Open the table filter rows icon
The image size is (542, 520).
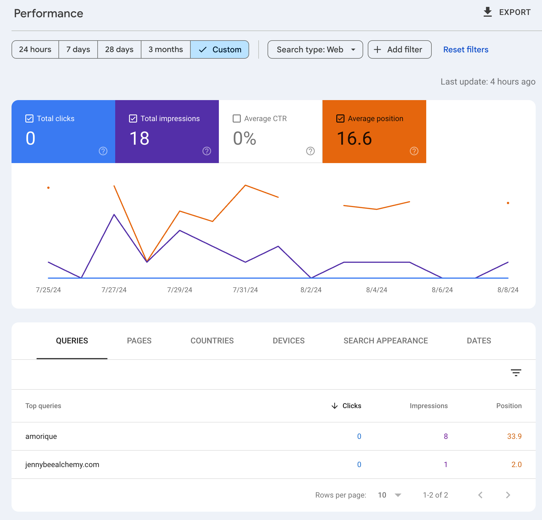[x=516, y=373]
